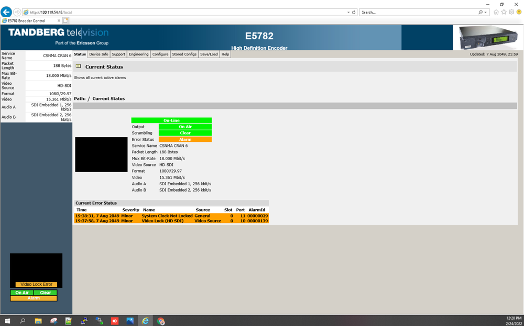Click the Output On Air indicator

point(185,127)
